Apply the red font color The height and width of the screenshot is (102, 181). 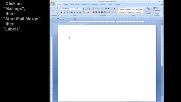coord(88,12)
